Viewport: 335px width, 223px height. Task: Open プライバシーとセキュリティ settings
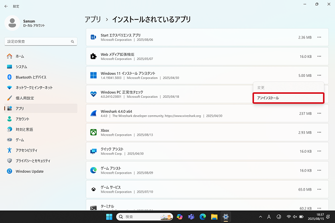point(33,161)
